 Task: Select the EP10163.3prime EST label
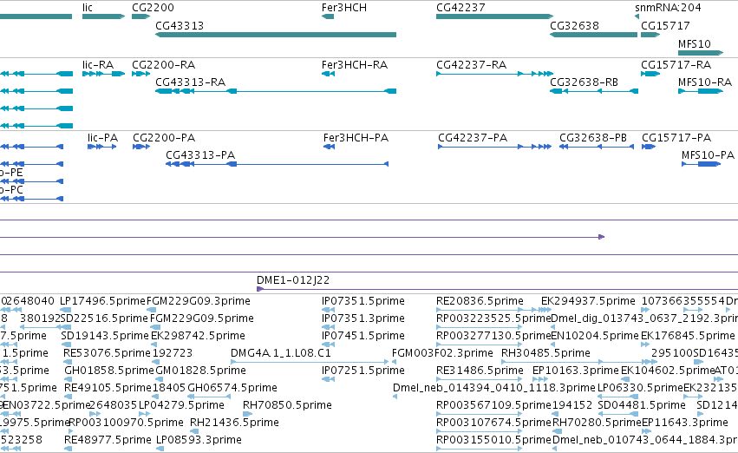[x=575, y=370]
